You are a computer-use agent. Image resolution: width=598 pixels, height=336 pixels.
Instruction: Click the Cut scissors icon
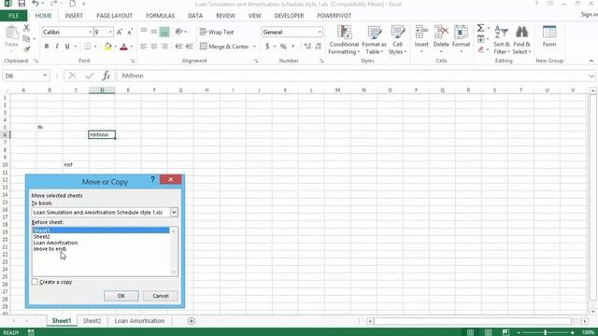coord(26,28)
